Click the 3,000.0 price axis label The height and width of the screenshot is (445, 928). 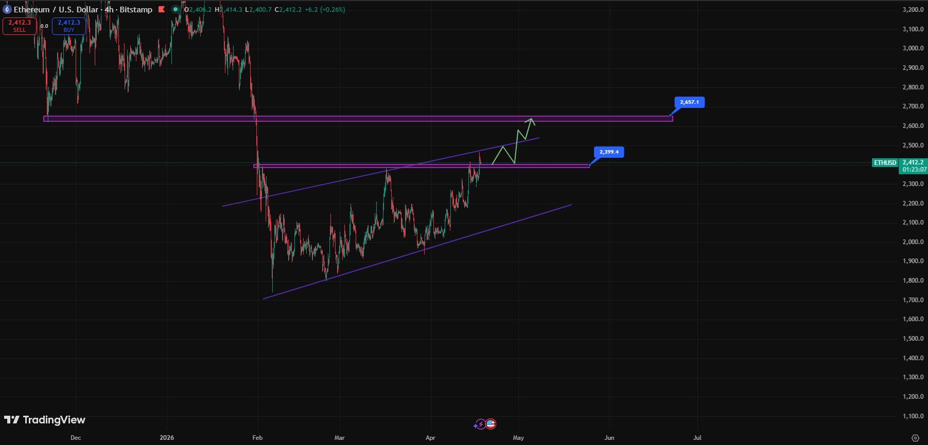[x=913, y=48]
